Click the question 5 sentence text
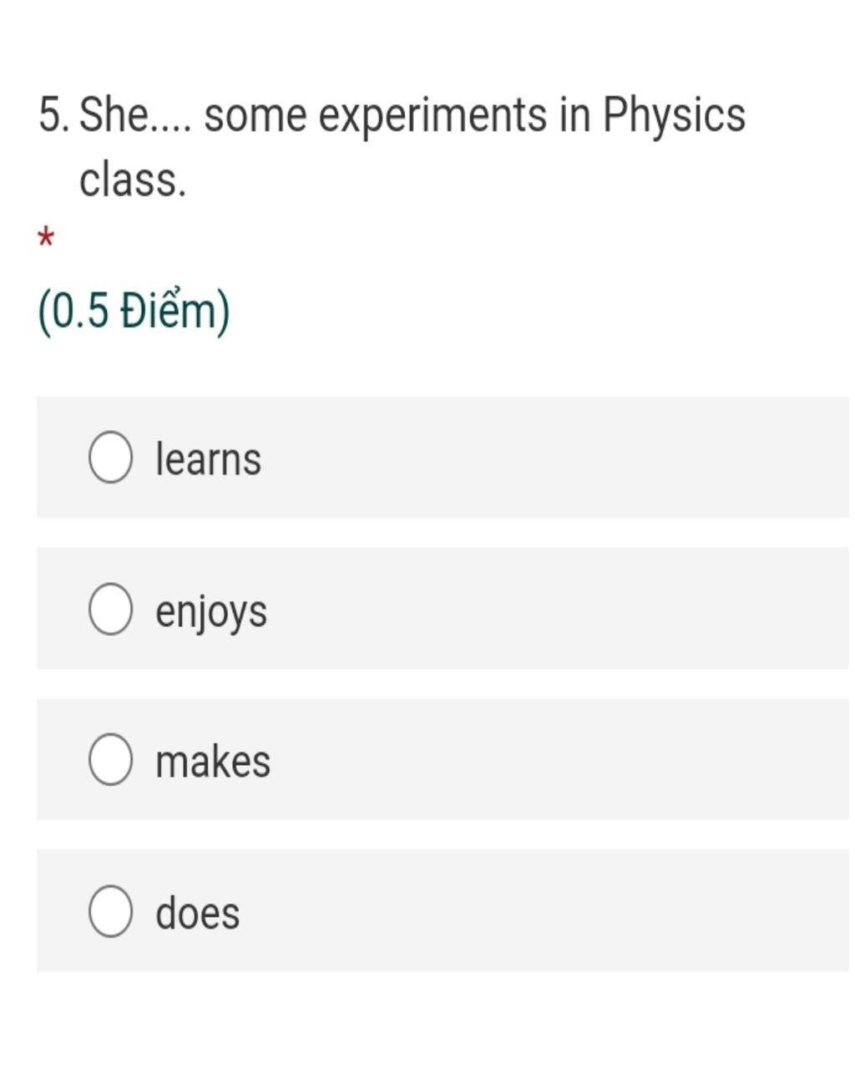Viewport: 855px width, 1069px height. (392, 147)
